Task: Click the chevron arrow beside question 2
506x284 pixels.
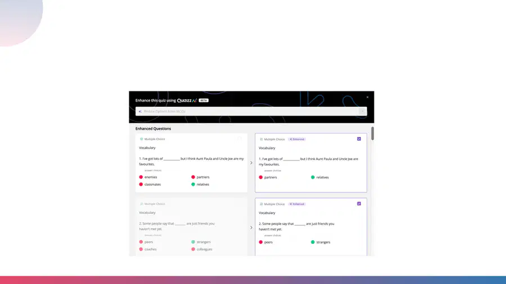Action: point(251,227)
